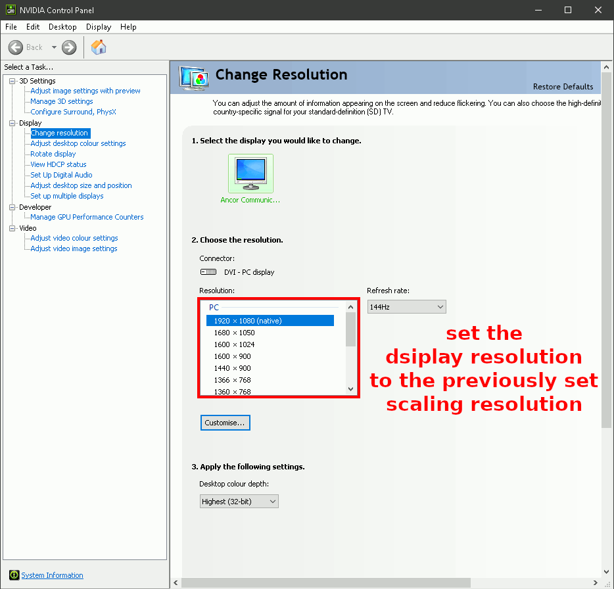Image resolution: width=614 pixels, height=589 pixels.
Task: Open Manage 3D settings
Action: point(62,101)
